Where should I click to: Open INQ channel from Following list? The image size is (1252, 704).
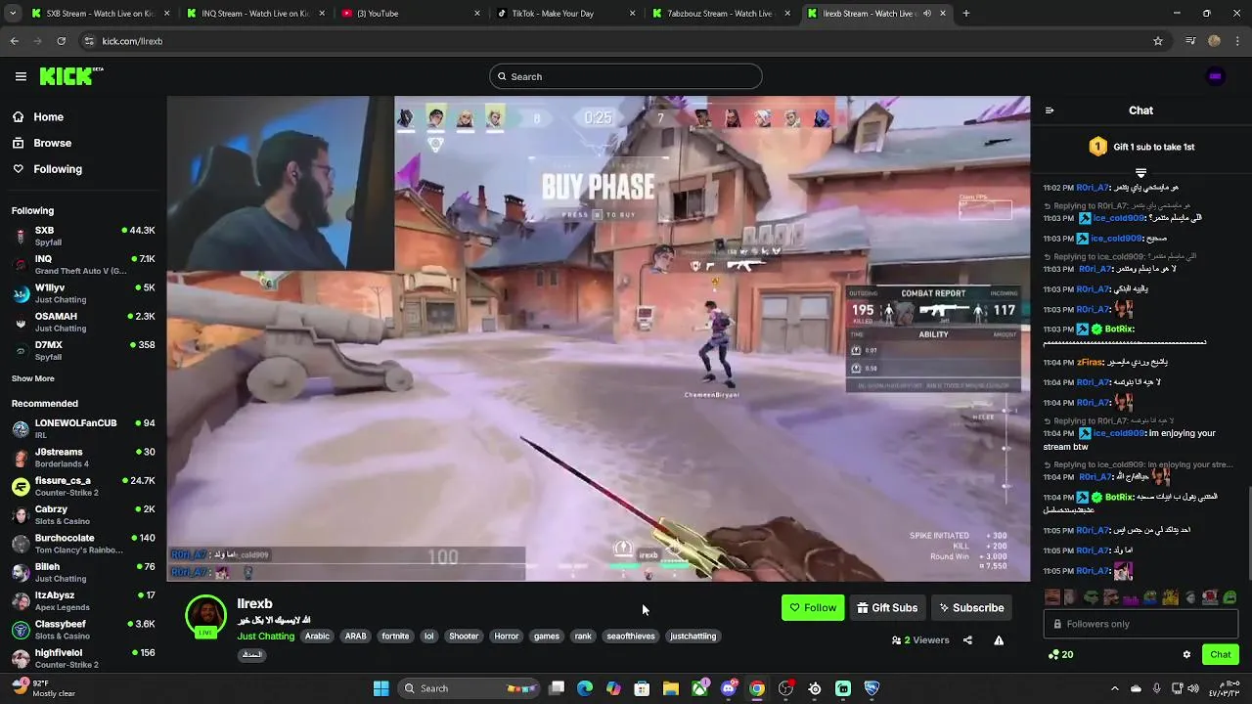click(x=83, y=264)
